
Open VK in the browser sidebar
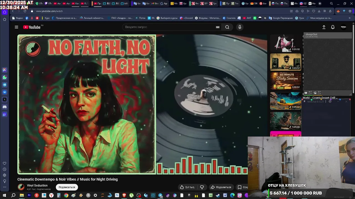(4, 92)
